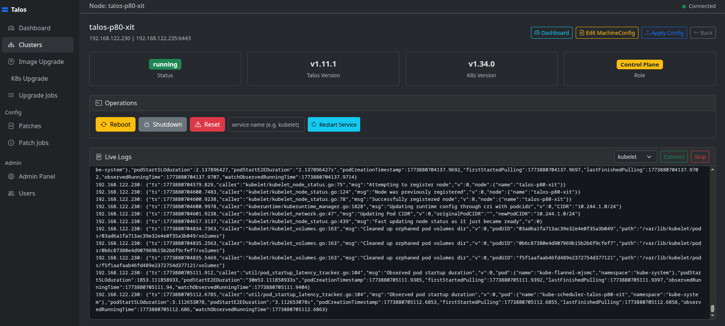The width and height of the screenshot is (725, 326).
Task: Click Edit MachineConfig button
Action: tap(607, 33)
